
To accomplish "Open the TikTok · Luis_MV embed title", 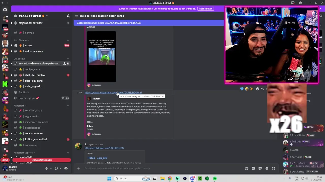I will (x=97, y=158).
